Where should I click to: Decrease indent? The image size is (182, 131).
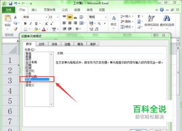tap(64, 29)
